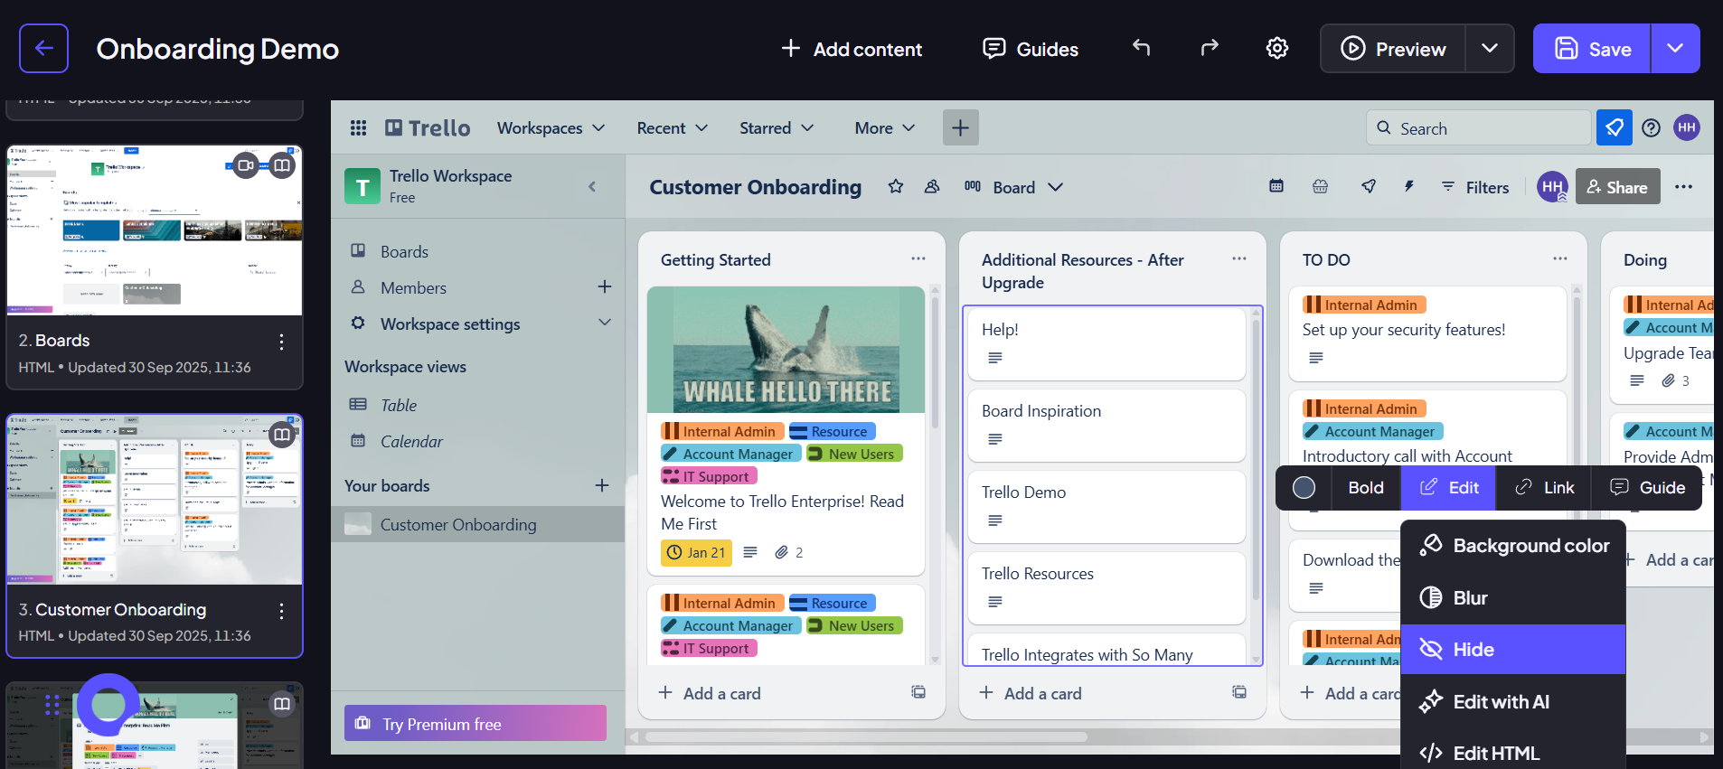
Task: Choose Edit HTML option
Action: [1513, 753]
